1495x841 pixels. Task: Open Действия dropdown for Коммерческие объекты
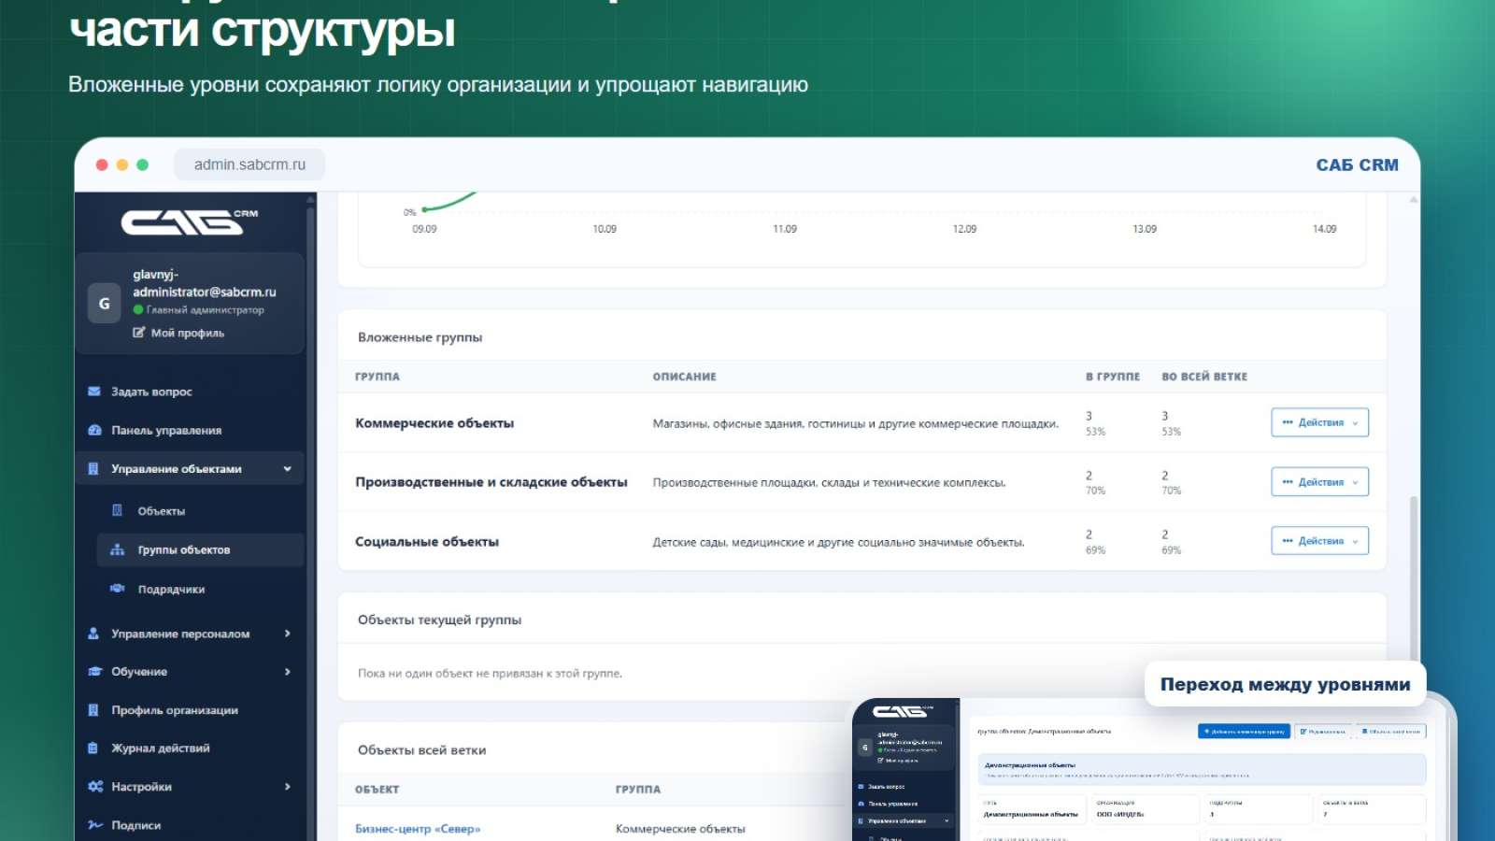tap(1319, 422)
